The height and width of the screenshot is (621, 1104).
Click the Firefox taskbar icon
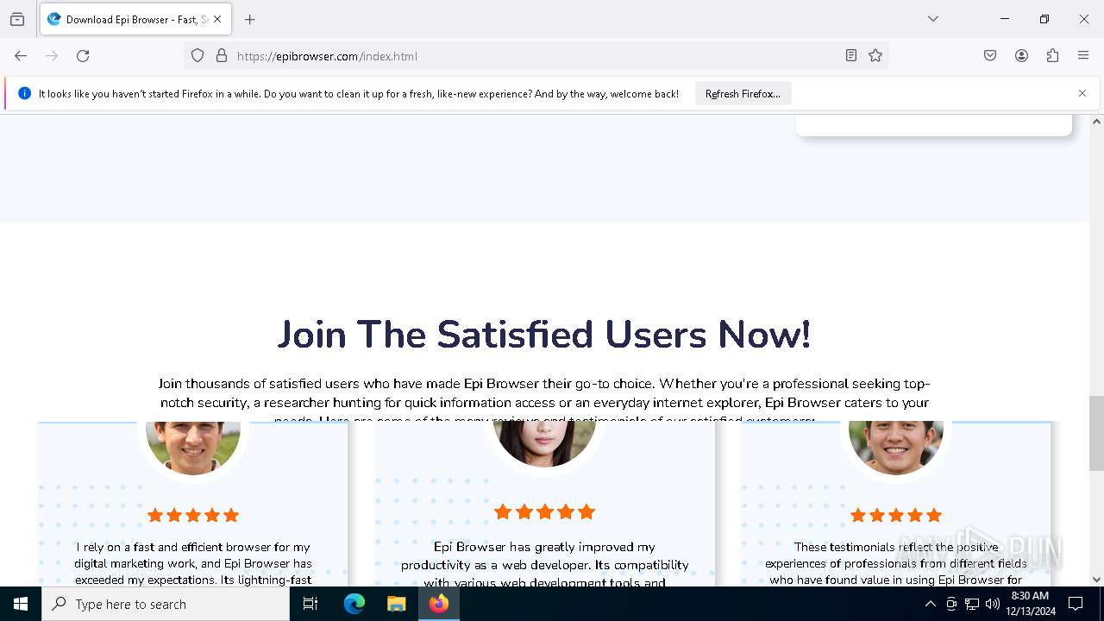tap(439, 604)
